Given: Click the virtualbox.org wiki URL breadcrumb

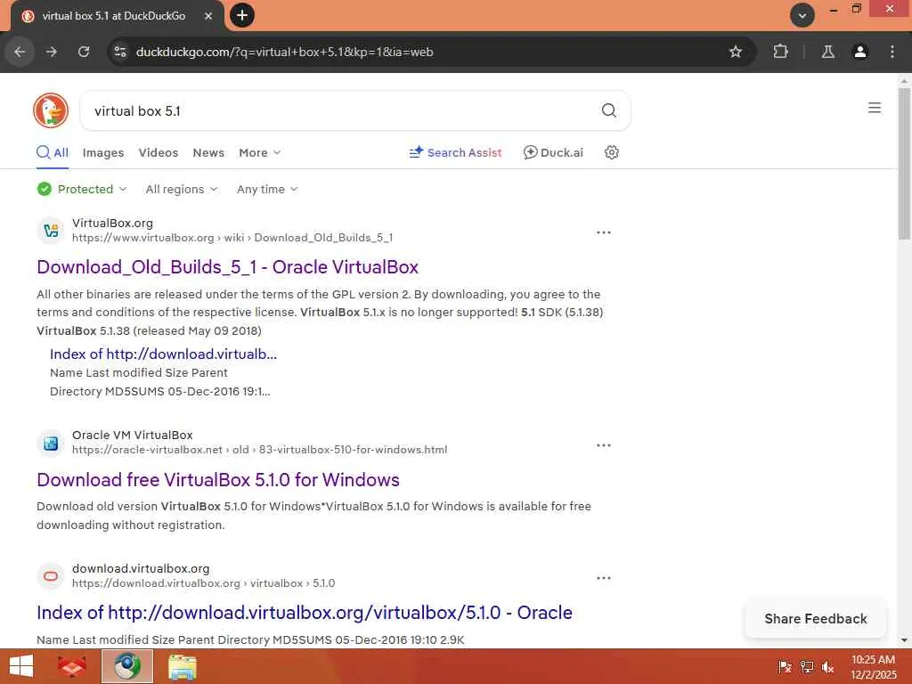Looking at the screenshot, I should tap(232, 238).
